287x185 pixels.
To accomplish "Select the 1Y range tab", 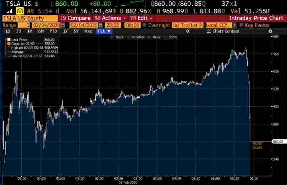I will point(65,31).
